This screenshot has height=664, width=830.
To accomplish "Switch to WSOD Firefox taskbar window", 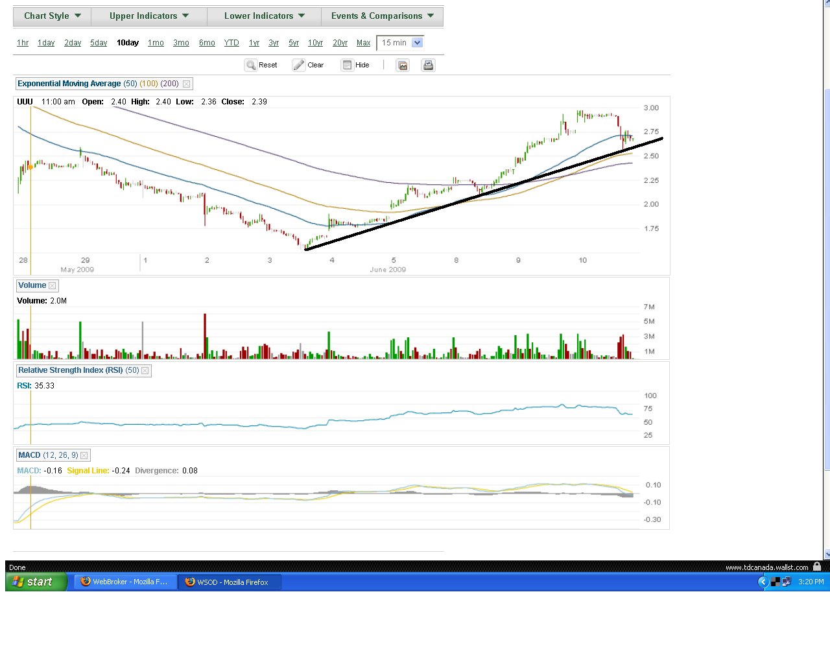I will click(x=230, y=582).
